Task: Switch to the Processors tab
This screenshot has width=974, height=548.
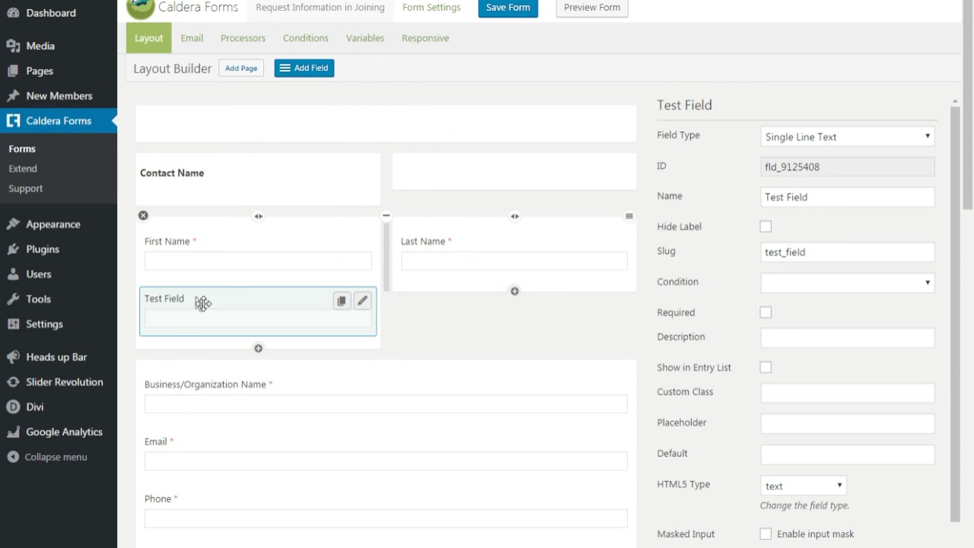Action: [243, 38]
